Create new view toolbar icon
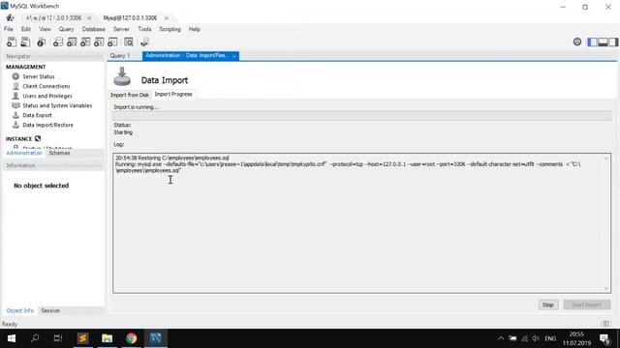The width and height of the screenshot is (620, 348). click(x=85, y=42)
